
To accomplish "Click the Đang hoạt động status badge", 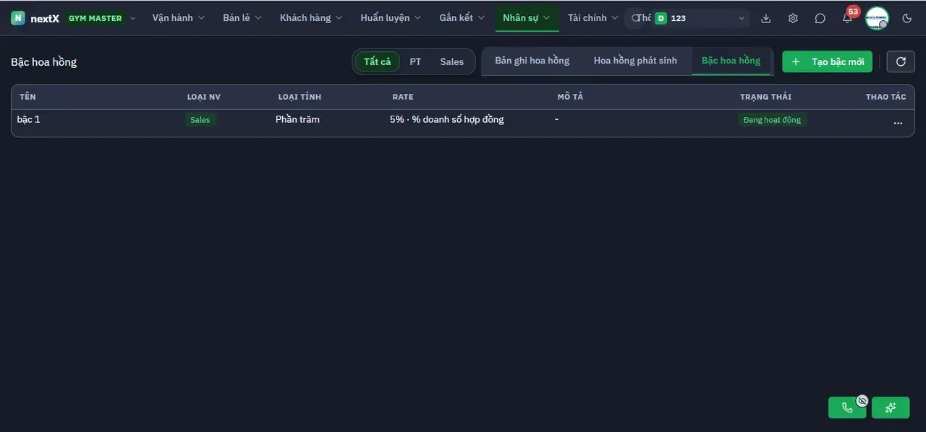I will 772,120.
